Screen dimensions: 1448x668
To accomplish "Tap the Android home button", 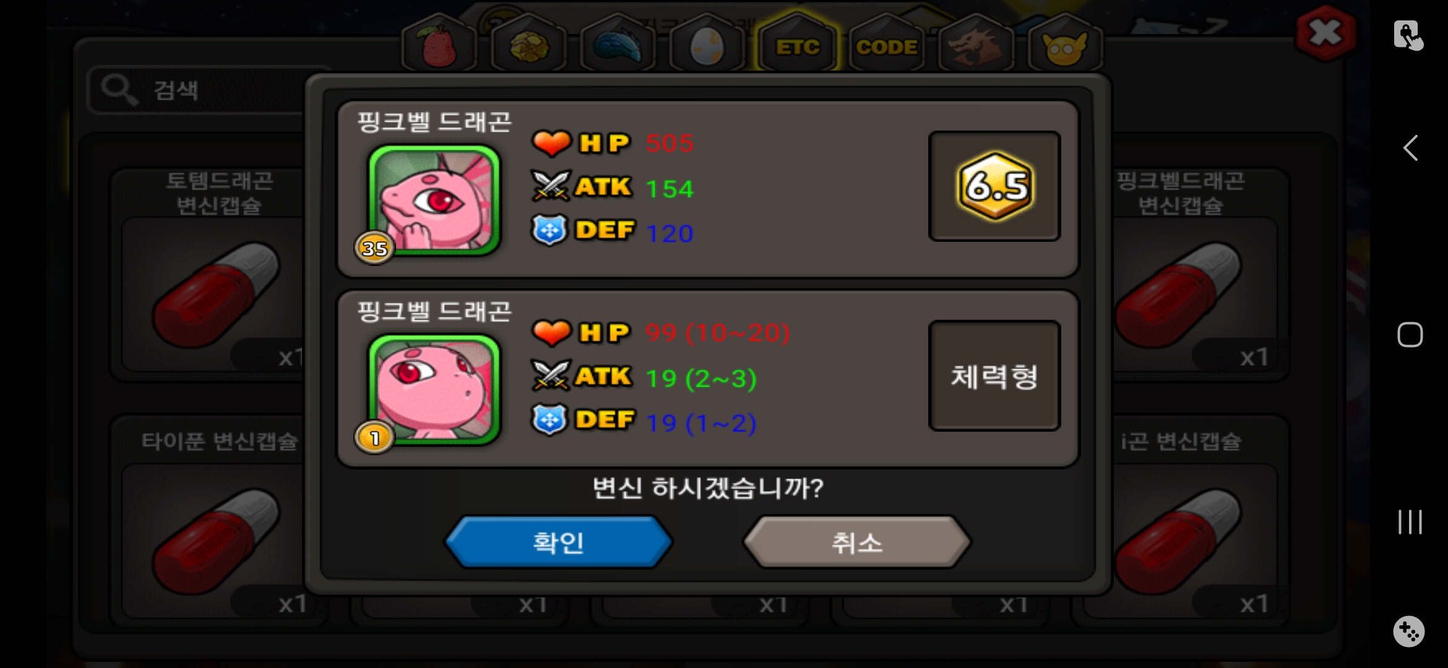I will (1410, 335).
